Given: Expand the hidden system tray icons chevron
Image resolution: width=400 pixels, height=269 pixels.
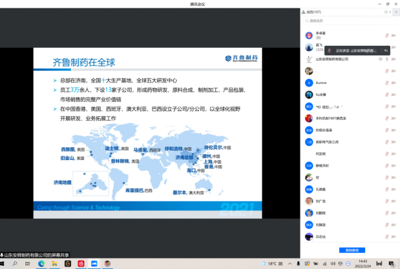Looking at the screenshot, I should (x=289, y=264).
